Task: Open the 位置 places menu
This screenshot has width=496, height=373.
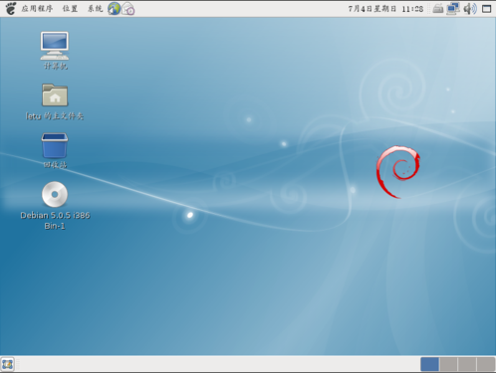Action: coord(70,9)
